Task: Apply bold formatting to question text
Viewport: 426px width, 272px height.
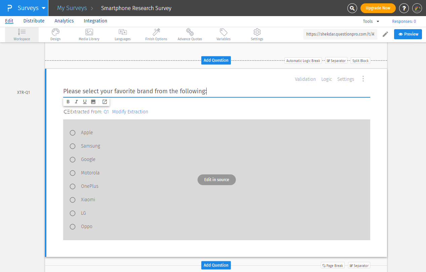Action: 68,102
